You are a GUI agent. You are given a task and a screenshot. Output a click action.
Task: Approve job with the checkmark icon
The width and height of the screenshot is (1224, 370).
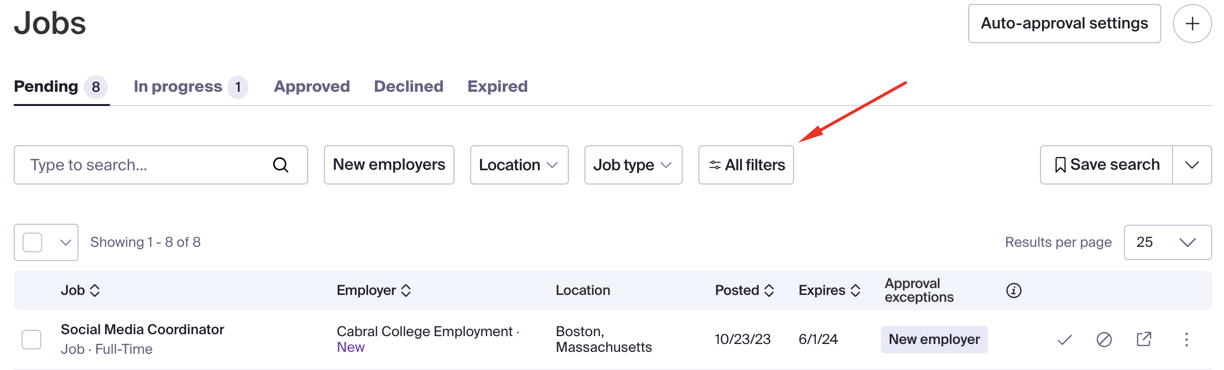[x=1064, y=340]
